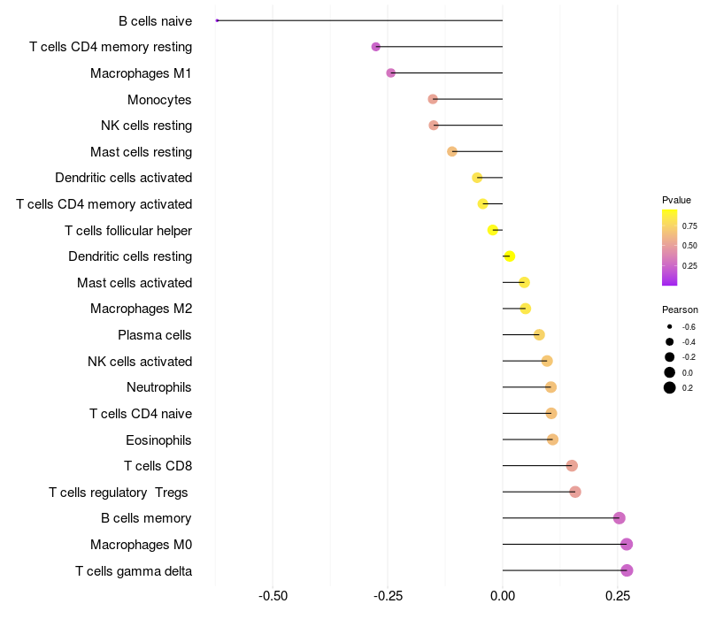Select the T cells regulatory Tregs dot
Screen dimensions: 708x619
point(574,492)
